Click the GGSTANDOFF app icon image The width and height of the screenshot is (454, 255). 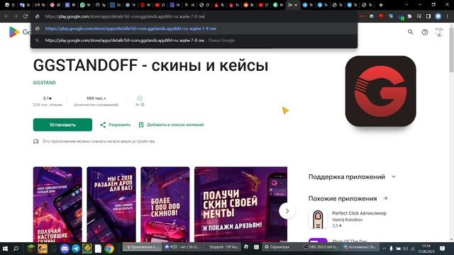tap(380, 91)
